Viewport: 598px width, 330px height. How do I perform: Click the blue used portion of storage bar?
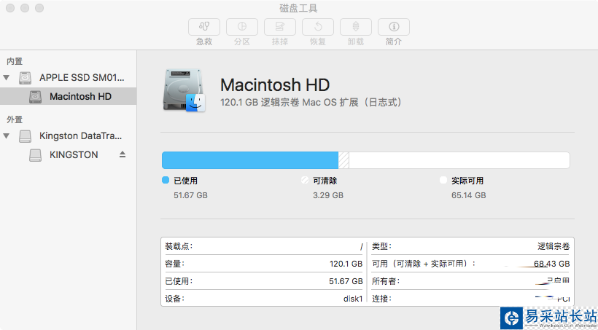click(249, 160)
